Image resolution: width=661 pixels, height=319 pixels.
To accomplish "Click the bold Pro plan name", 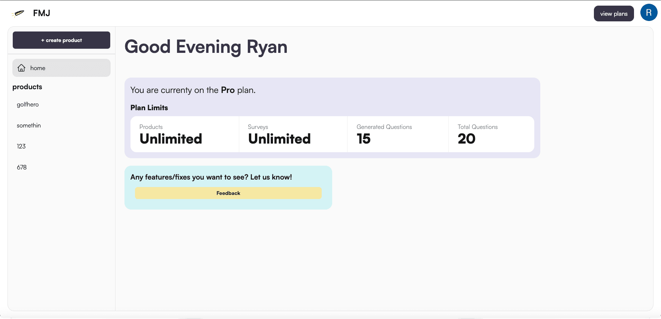I will tap(228, 90).
